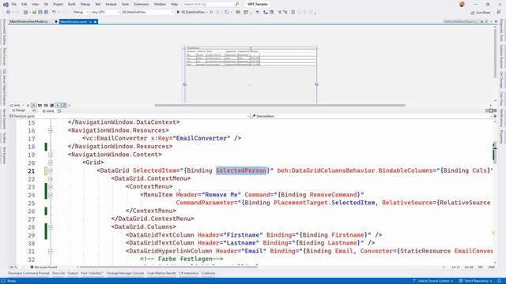
Task: Collapse line 16 NavigationWindow.Resources region
Action: (51, 130)
